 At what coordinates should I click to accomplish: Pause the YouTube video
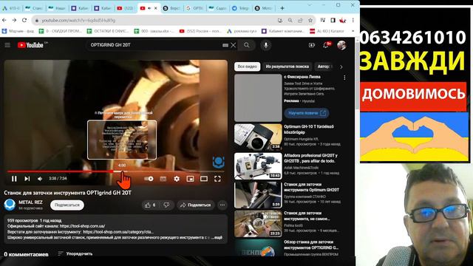click(x=14, y=179)
